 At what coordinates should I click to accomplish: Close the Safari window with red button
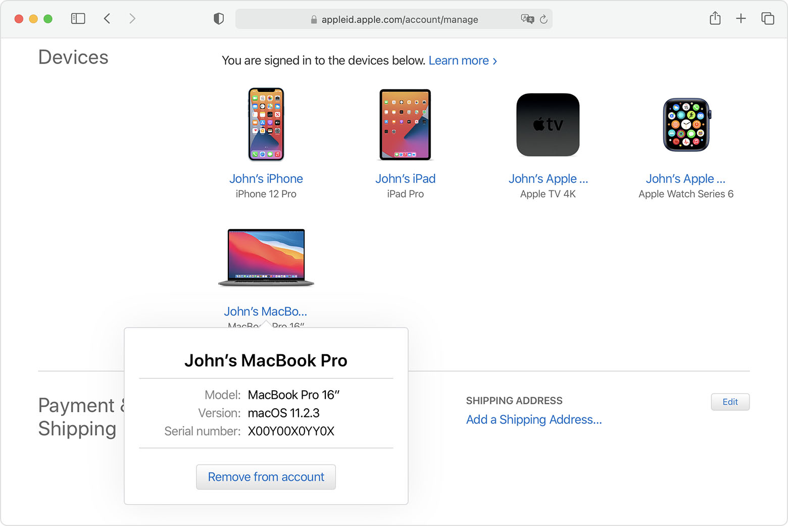click(x=19, y=19)
